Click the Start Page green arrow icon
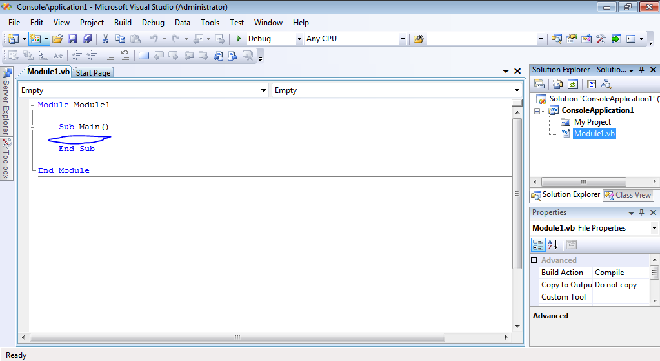Viewport: 660px width, 361px height. tap(616, 39)
